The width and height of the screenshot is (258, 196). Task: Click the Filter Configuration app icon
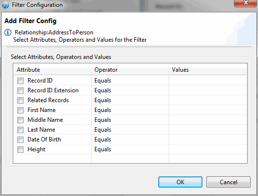pyautogui.click(x=5, y=5)
